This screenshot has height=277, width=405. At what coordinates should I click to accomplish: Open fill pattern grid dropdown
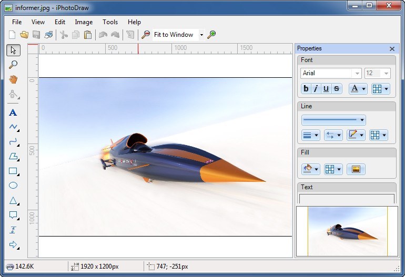(x=333, y=169)
